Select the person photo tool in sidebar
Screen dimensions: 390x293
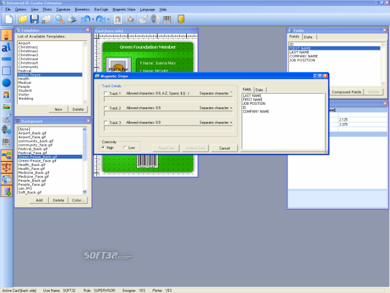coord(6,94)
